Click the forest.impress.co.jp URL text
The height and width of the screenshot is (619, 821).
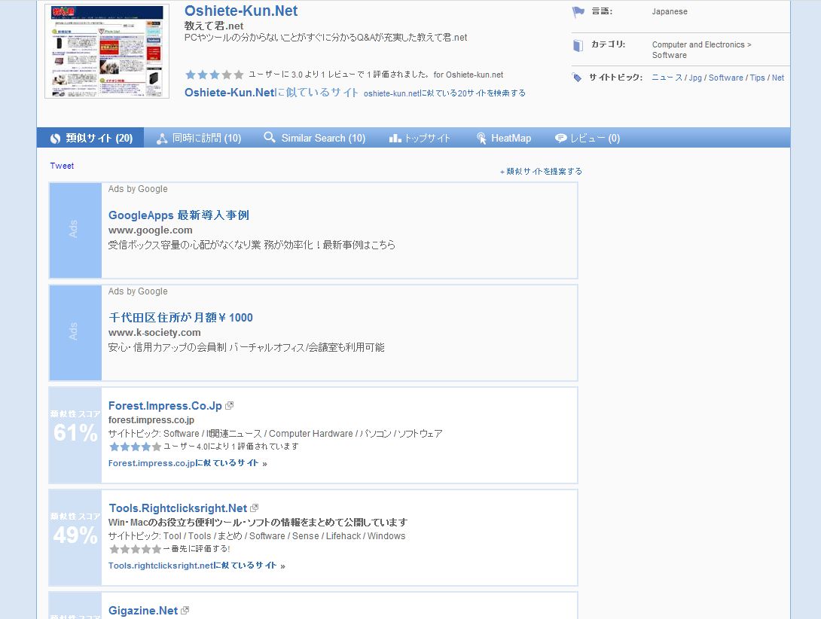point(151,420)
